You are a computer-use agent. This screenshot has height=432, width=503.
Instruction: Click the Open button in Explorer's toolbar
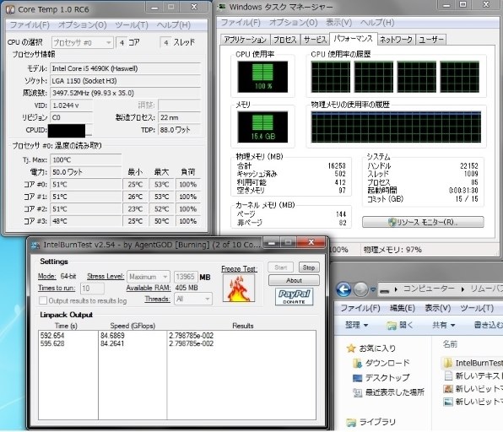coord(399,325)
